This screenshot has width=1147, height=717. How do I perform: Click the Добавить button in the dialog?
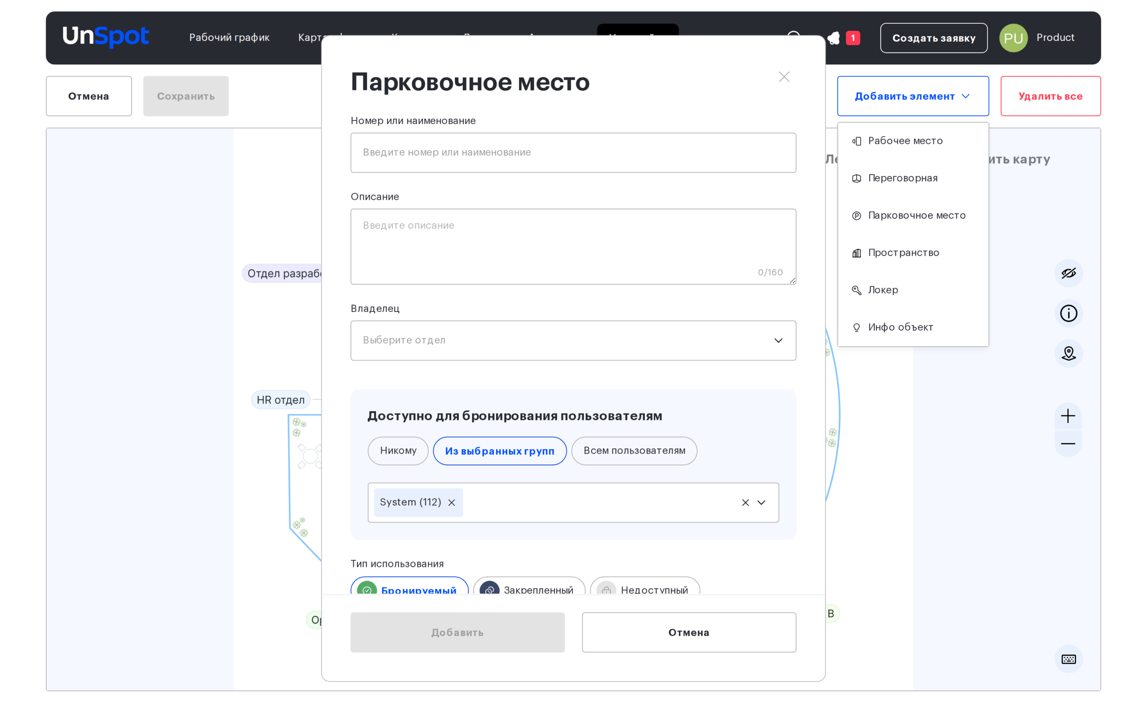pyautogui.click(x=457, y=633)
